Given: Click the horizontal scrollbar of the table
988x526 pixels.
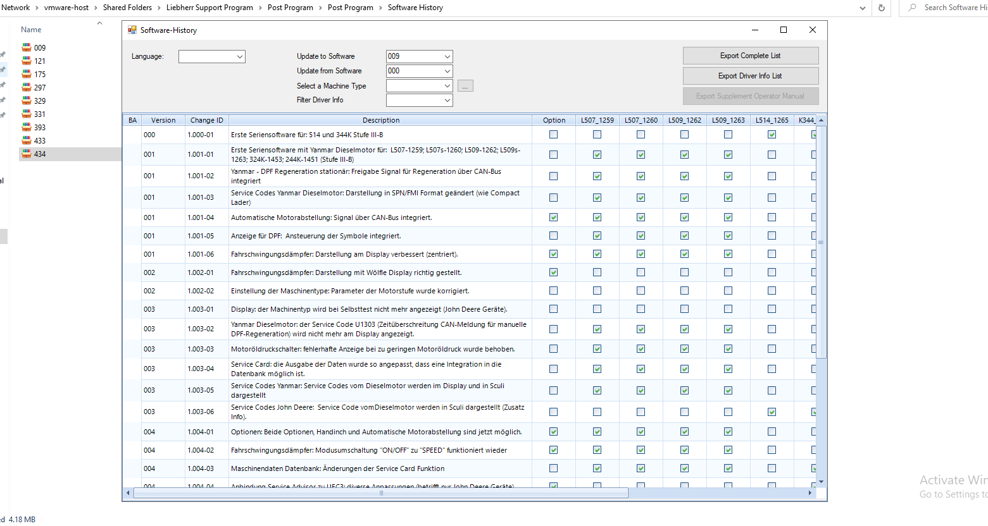Looking at the screenshot, I should [x=381, y=493].
